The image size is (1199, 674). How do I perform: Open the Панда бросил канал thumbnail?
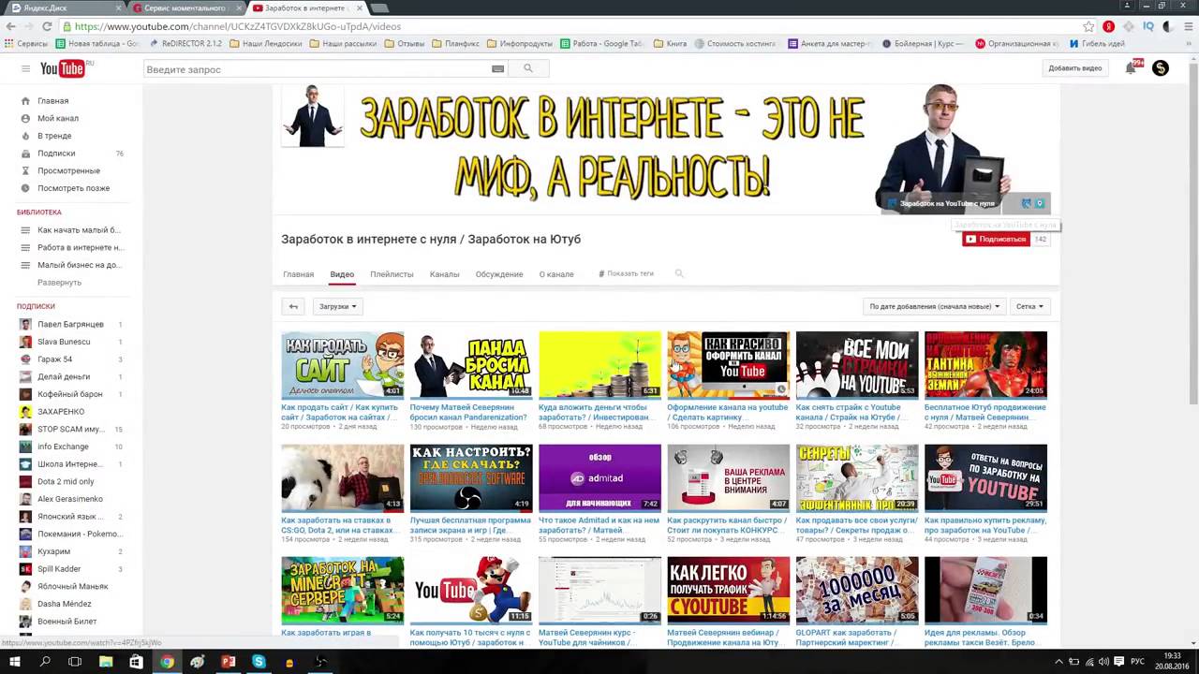pos(471,365)
